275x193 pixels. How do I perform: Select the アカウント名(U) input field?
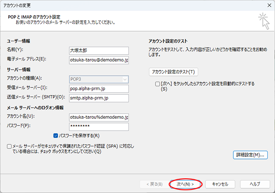tap(99, 117)
